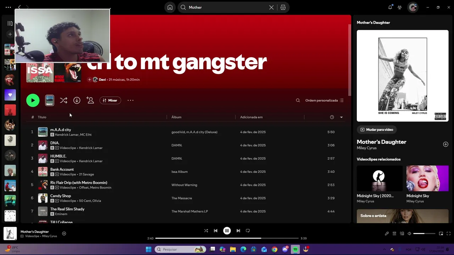Open Windows Start menu
The width and height of the screenshot is (454, 255).
[x=149, y=249]
